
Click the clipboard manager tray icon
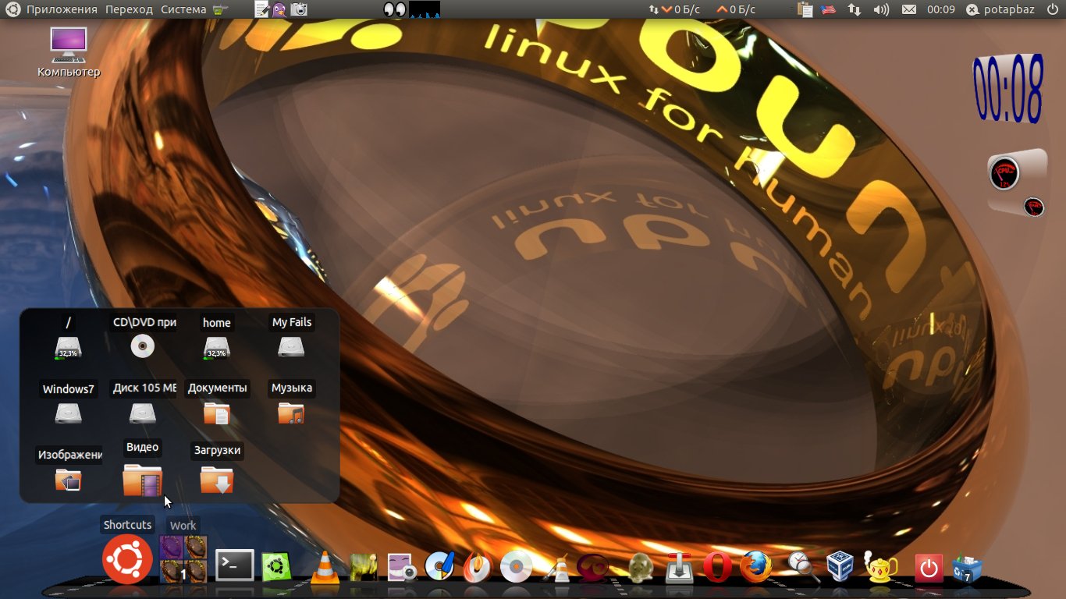click(x=806, y=9)
